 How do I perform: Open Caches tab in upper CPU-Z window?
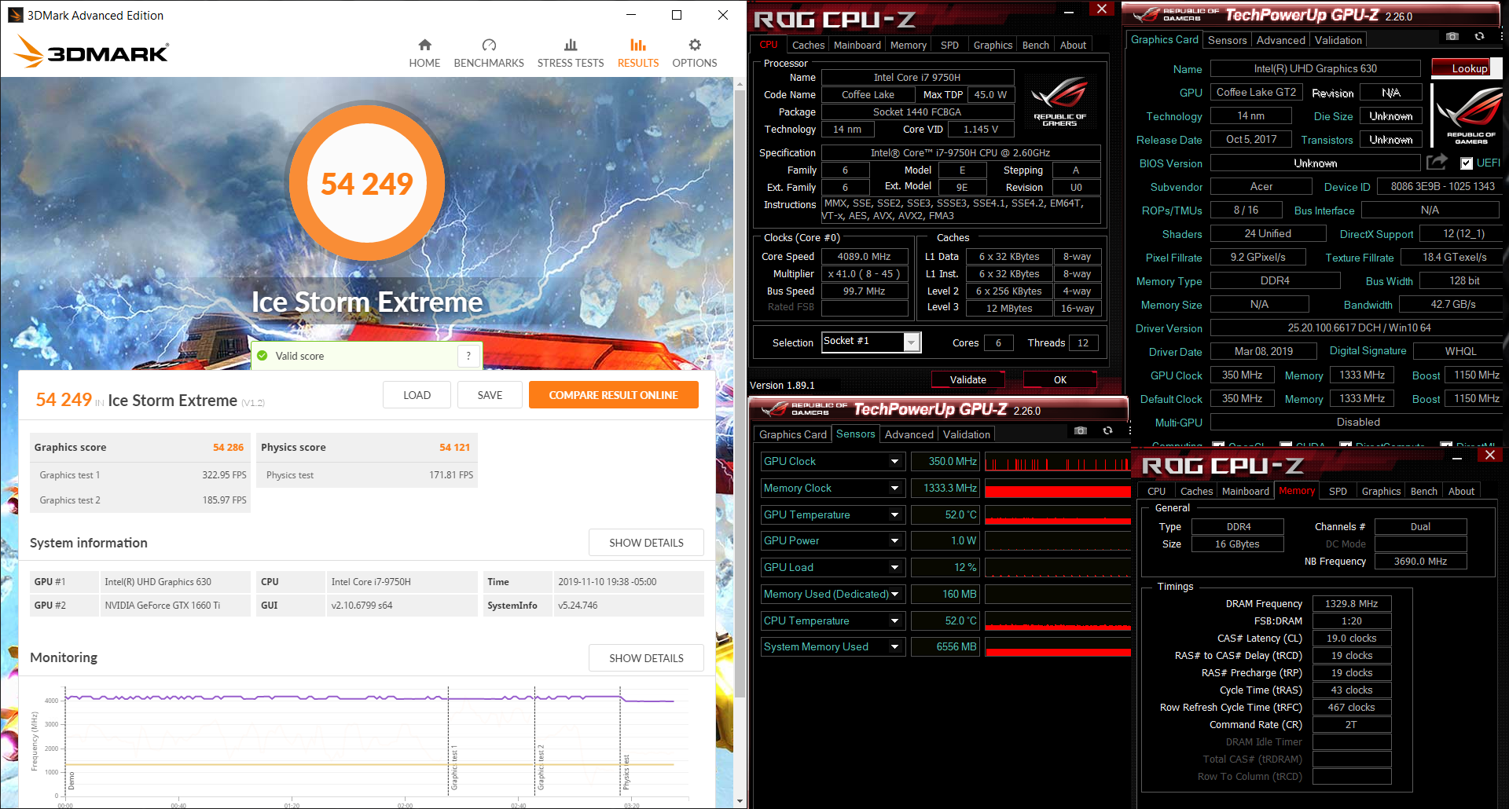808,46
